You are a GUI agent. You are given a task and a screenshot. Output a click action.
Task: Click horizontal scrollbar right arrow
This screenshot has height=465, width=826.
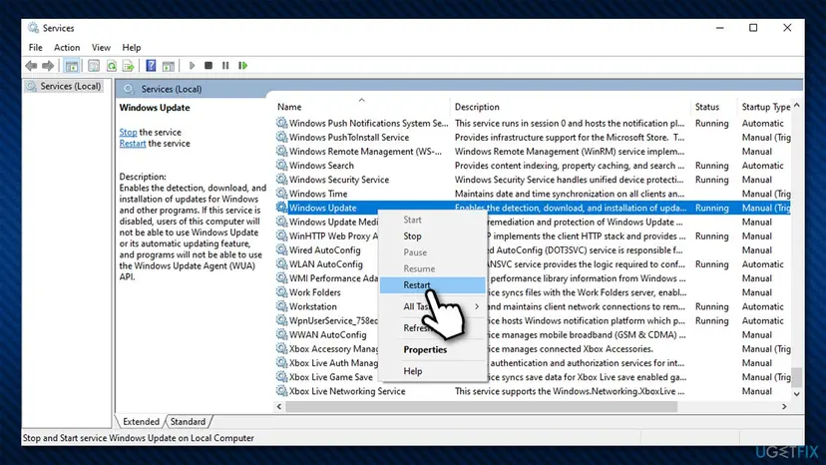click(784, 406)
